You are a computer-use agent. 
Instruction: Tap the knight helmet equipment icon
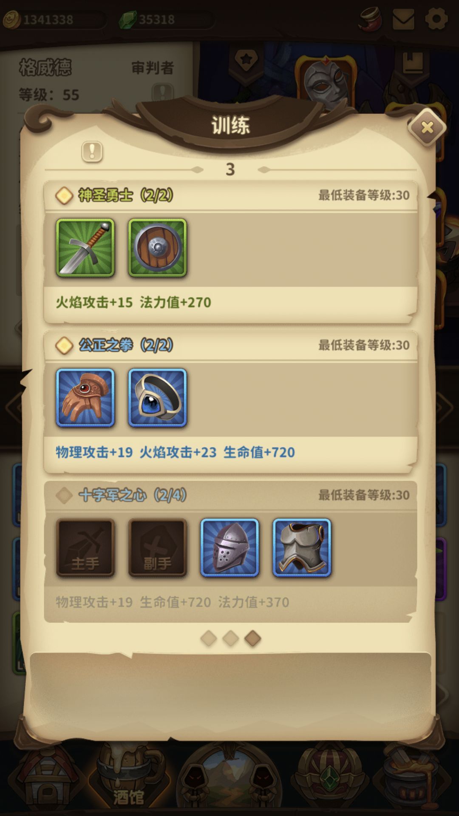click(229, 547)
